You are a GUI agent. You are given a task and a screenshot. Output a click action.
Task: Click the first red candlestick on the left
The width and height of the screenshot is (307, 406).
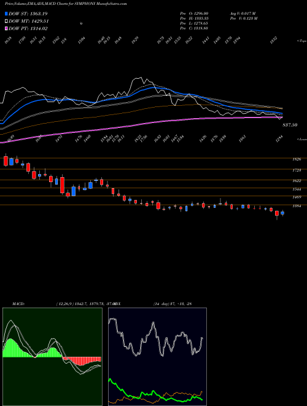(6, 161)
